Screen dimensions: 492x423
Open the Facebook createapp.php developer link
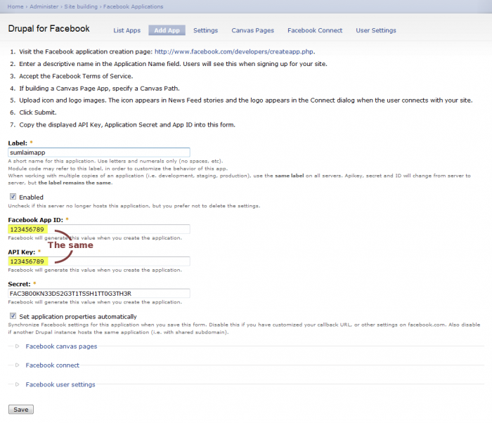[x=234, y=52]
